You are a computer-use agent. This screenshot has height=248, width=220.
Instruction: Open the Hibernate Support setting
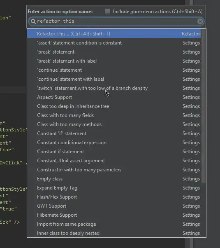click(114, 215)
